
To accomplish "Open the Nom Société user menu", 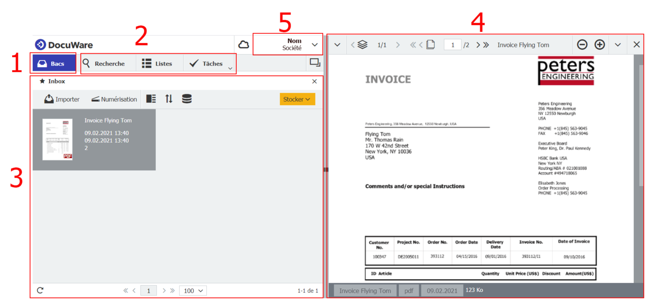I will click(288, 44).
